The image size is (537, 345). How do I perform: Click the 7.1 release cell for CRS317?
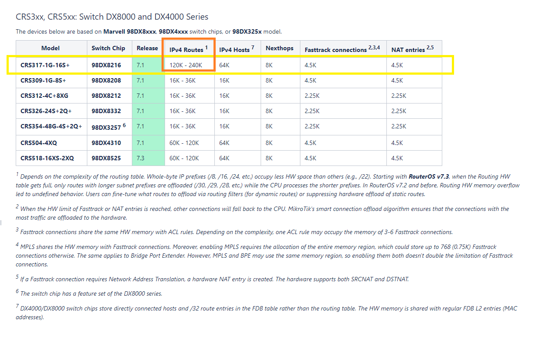148,65
